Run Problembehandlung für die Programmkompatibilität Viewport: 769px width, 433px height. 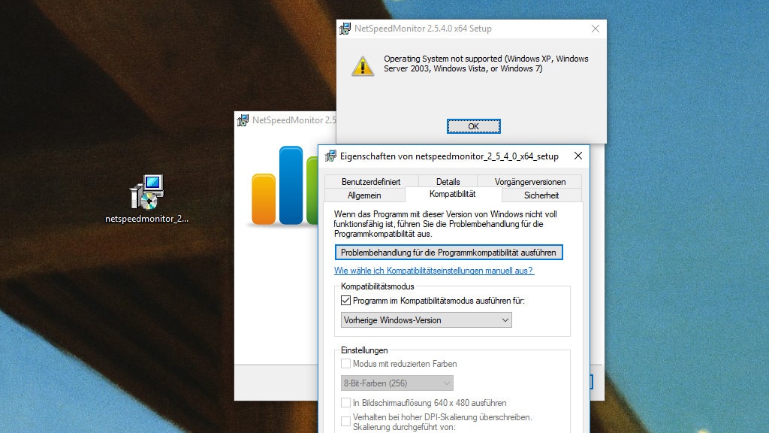(448, 253)
